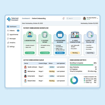Click the 1. Registration step title
The width and height of the screenshot is (105, 105).
pos(30,41)
